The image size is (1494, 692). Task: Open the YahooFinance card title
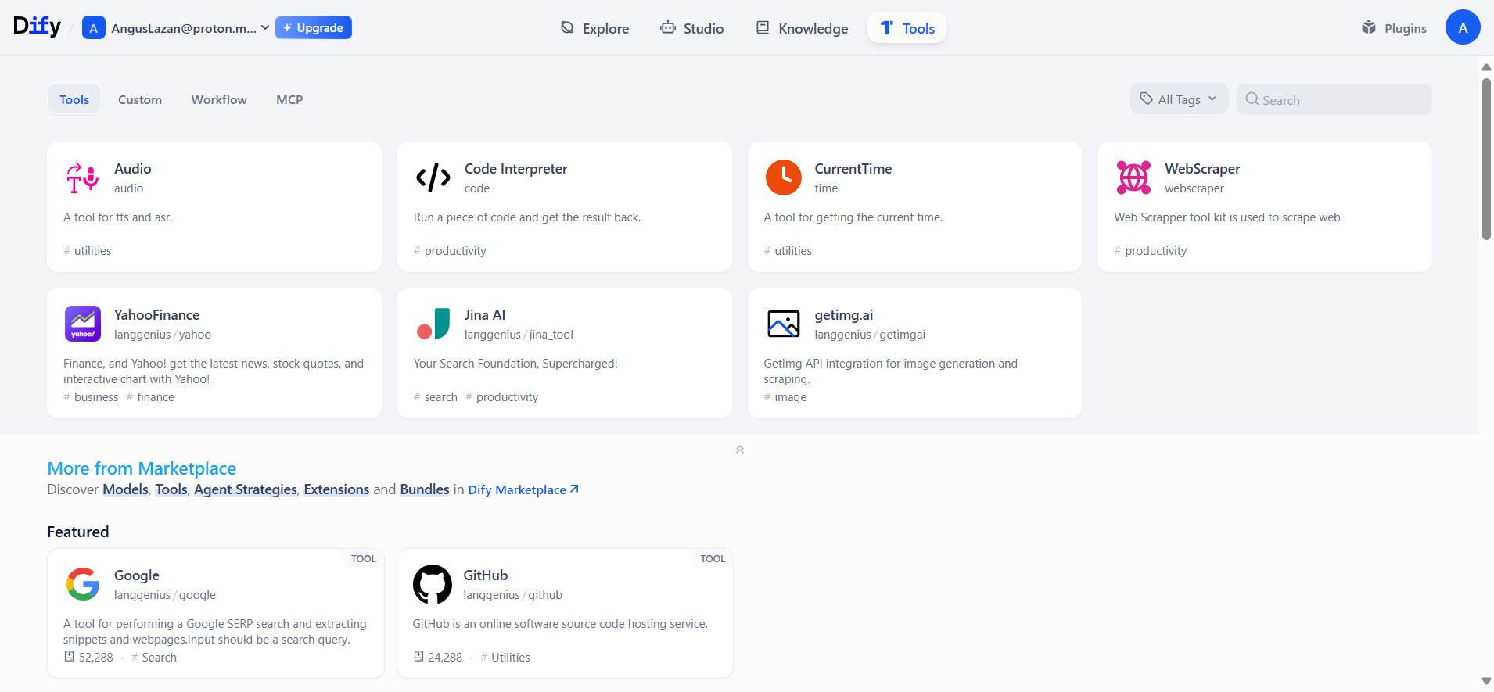click(156, 315)
